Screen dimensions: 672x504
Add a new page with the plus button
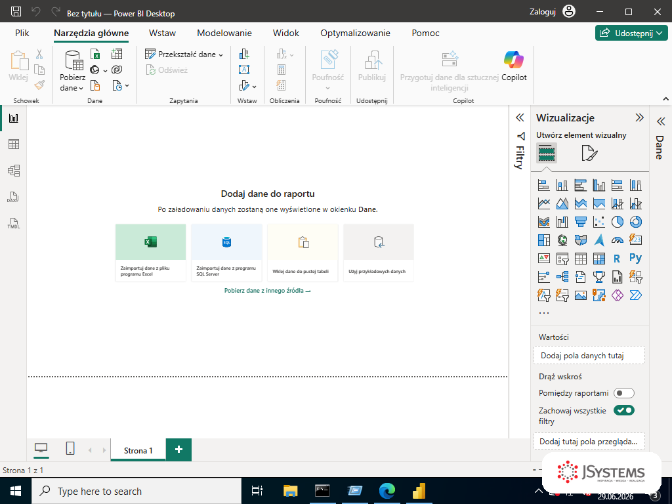pyautogui.click(x=178, y=450)
